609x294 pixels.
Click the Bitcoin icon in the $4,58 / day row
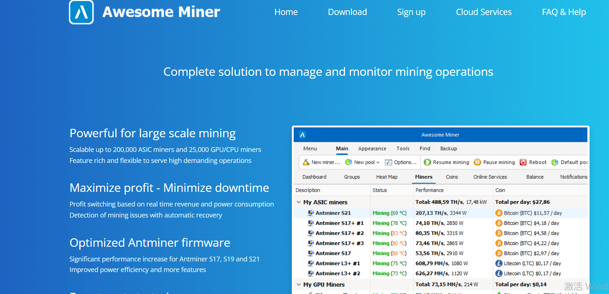[499, 233]
